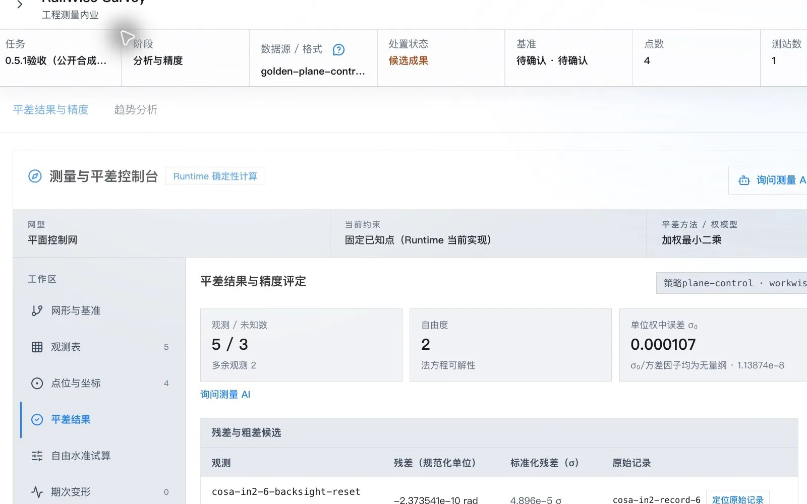
Task: Click the 平差结果 check circle icon
Action: (37, 419)
